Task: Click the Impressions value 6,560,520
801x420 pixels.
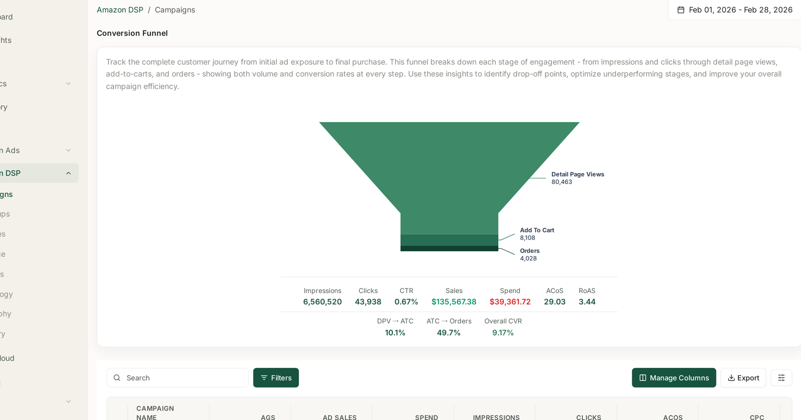Action: pyautogui.click(x=322, y=302)
